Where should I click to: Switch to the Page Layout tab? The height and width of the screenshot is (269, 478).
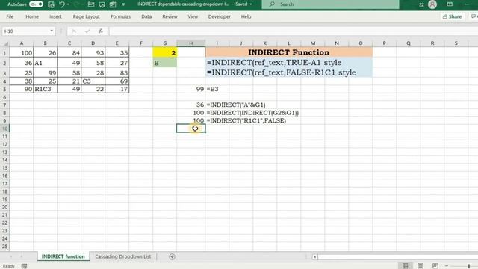pyautogui.click(x=87, y=16)
